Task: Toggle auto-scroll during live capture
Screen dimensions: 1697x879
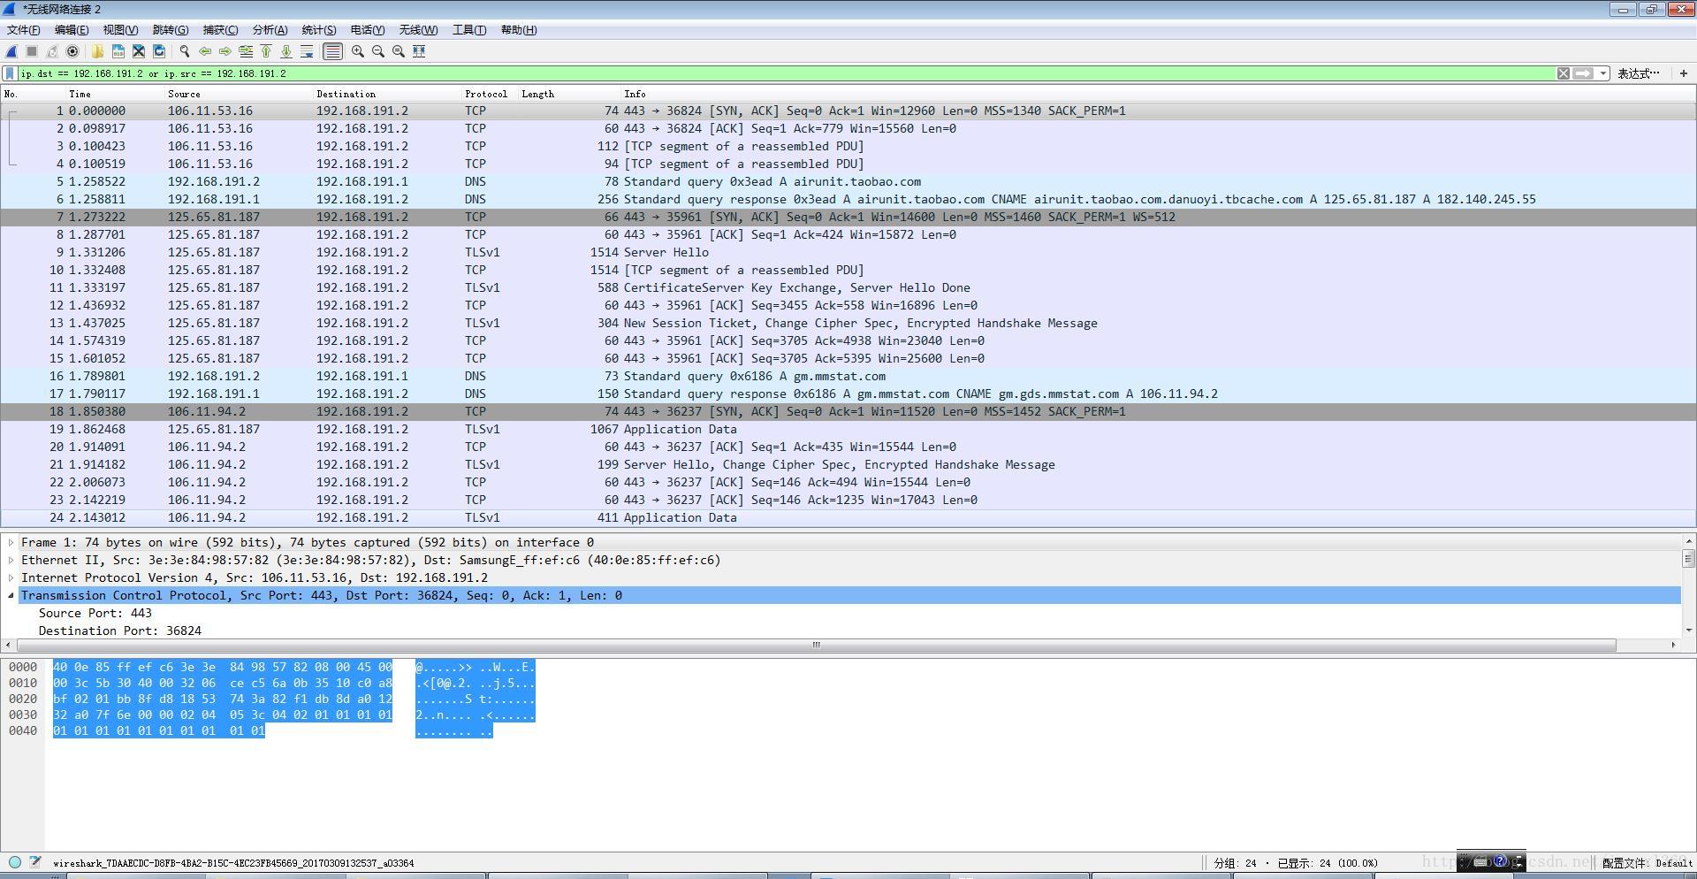Action: click(307, 51)
